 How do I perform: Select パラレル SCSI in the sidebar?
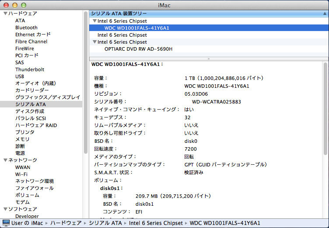point(31,118)
